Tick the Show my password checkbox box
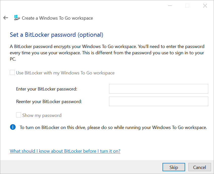This screenshot has width=214, height=174. [x=19, y=115]
